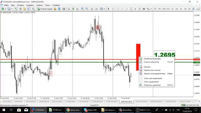Viewport: 201px width, 113px height.
Task: Select the cursor arrow tool
Action: tap(109, 9)
